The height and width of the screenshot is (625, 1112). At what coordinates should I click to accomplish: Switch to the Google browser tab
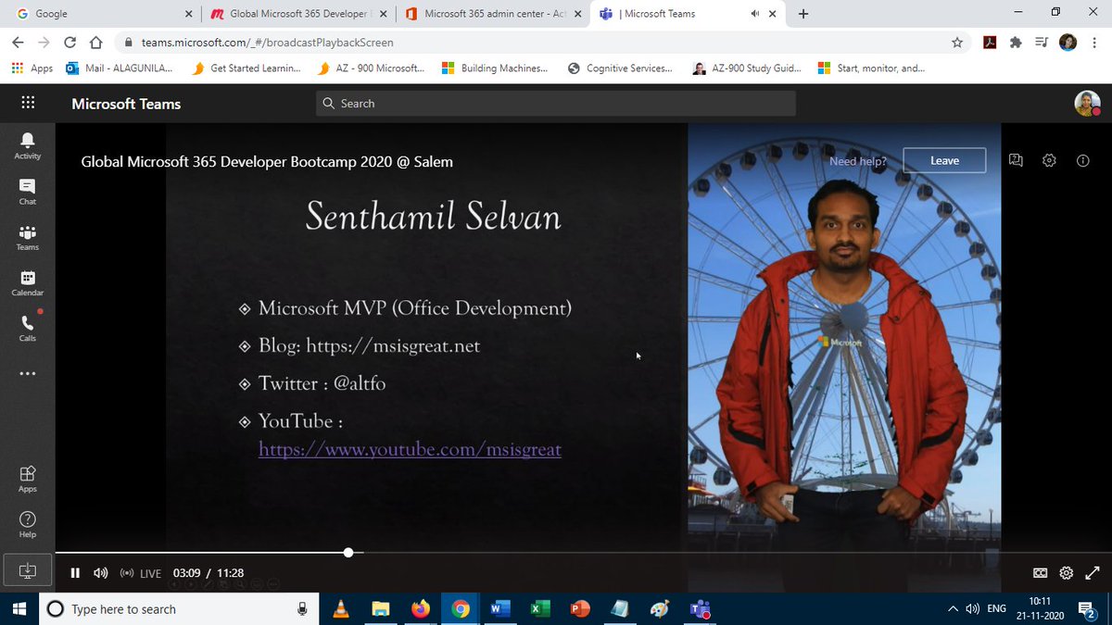tap(101, 14)
